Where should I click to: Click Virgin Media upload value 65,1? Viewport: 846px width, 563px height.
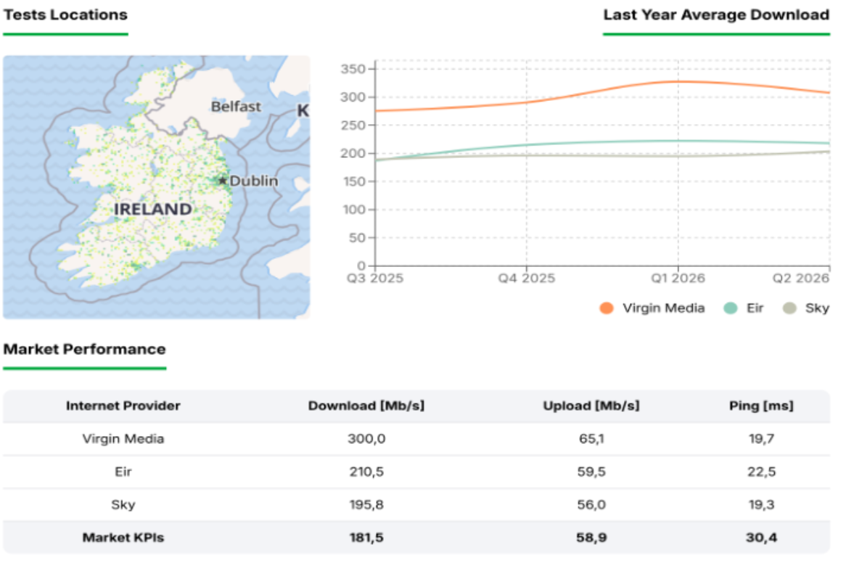pyautogui.click(x=591, y=438)
